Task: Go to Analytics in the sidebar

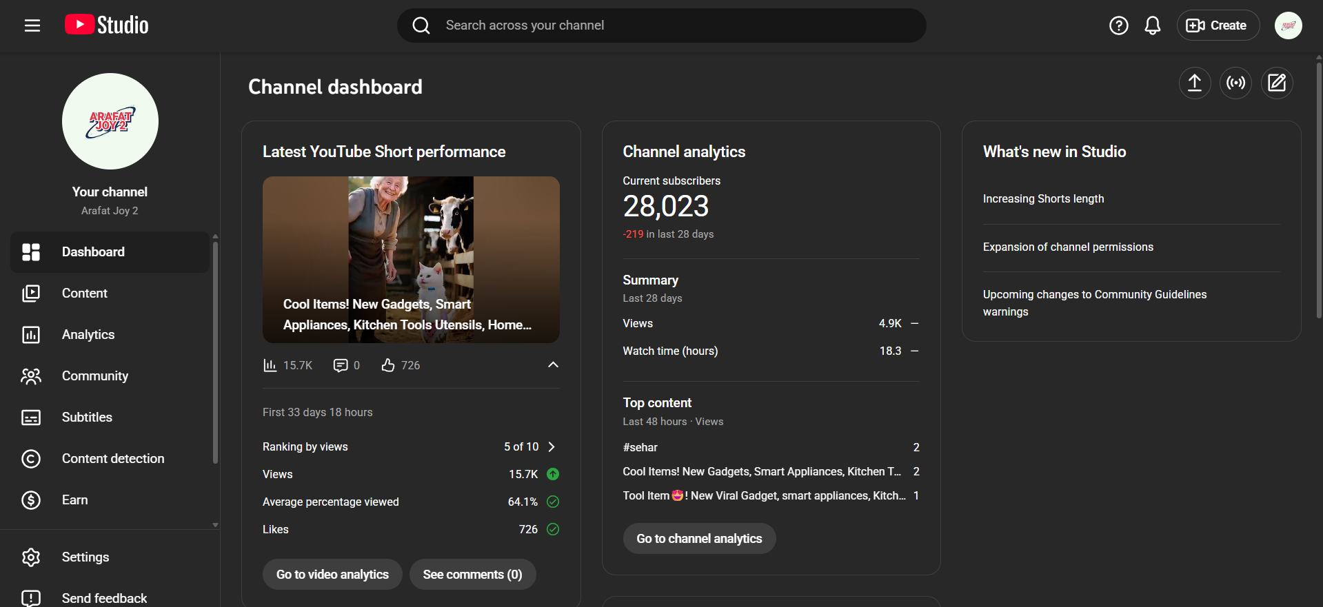Action: (88, 335)
